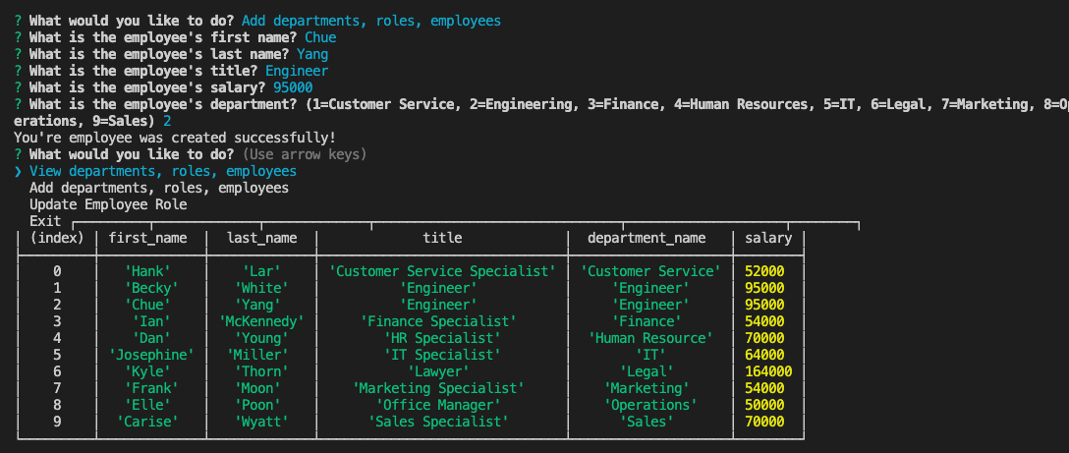Click the first name 'Chue' table cell
Screen dimensions: 1069x453
pos(148,305)
